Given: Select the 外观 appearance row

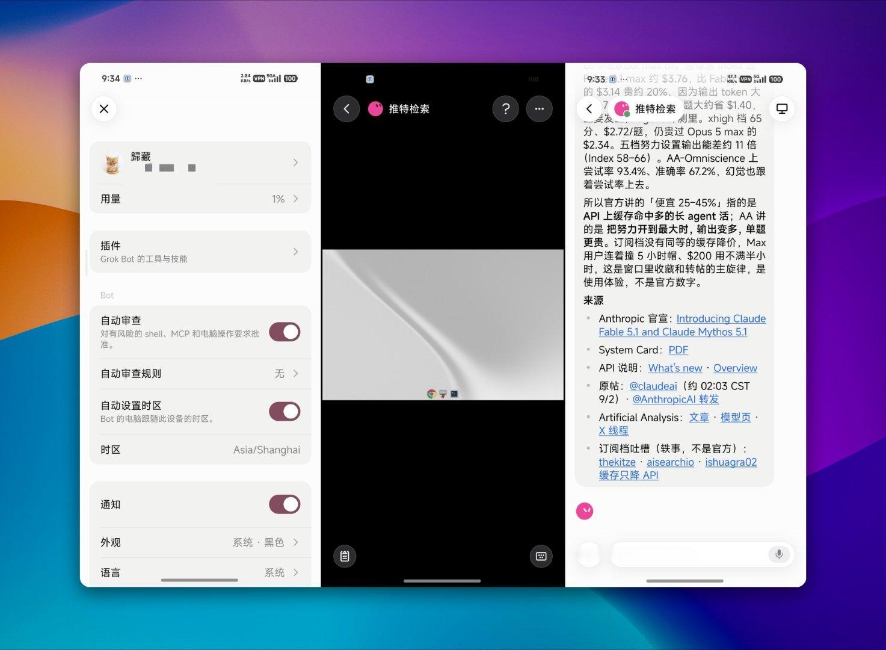Looking at the screenshot, I should [x=200, y=542].
